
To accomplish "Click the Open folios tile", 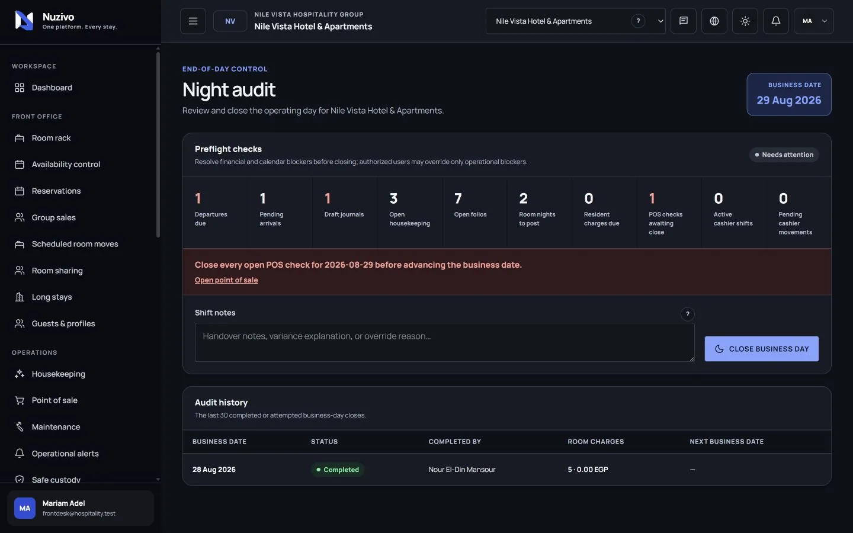I will 474,213.
